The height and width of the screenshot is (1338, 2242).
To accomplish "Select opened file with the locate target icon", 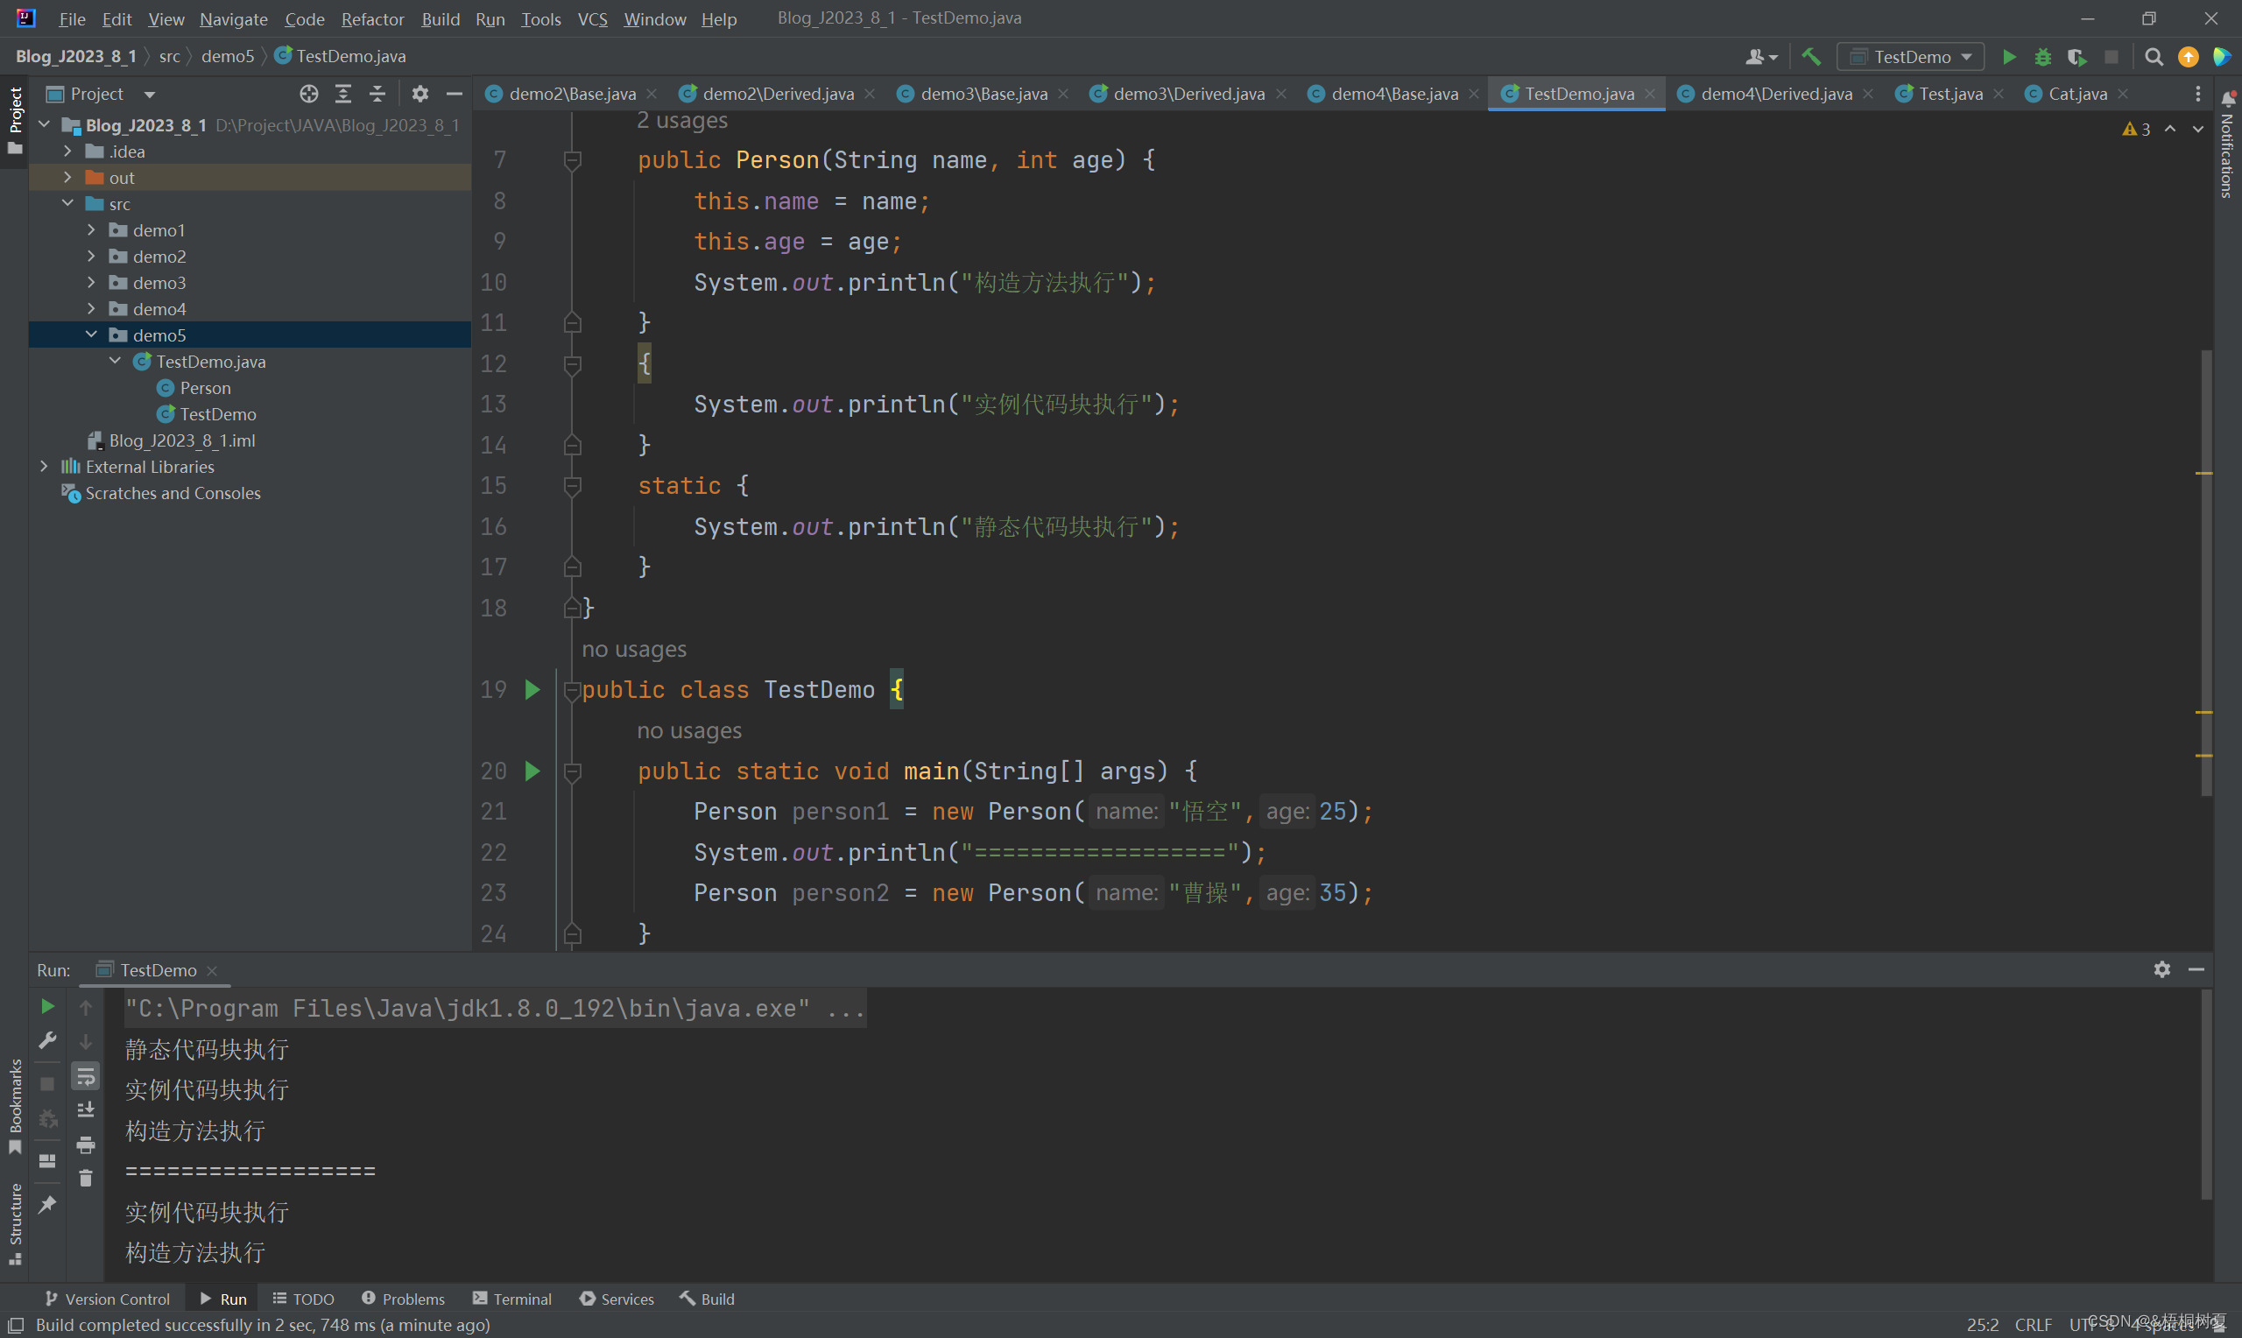I will coord(309,94).
